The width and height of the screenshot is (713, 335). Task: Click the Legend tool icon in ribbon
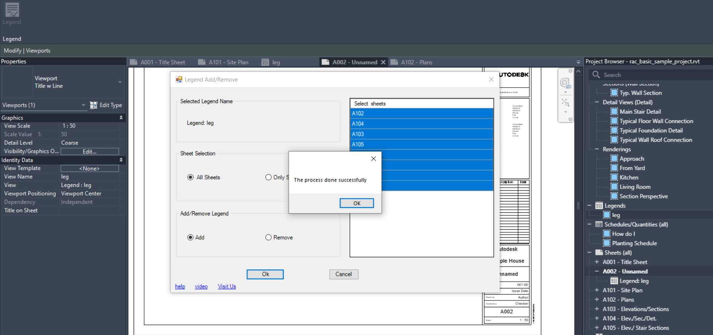click(x=12, y=11)
